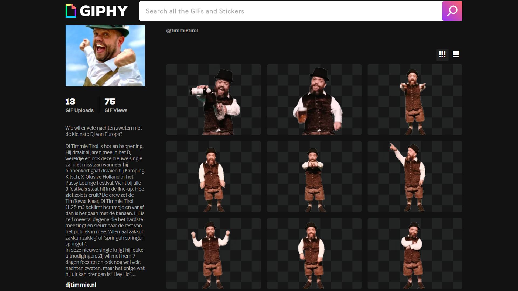This screenshot has height=291, width=518.
Task: Open the sticker standing with arms at sides, second row left
Action: point(213,176)
